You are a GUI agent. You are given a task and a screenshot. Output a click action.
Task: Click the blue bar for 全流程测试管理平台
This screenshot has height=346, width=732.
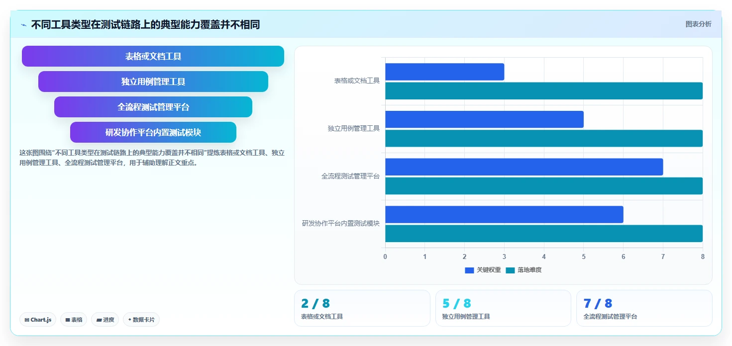point(524,167)
